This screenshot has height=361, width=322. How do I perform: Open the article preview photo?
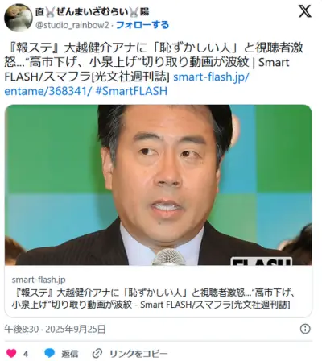pyautogui.click(x=159, y=185)
